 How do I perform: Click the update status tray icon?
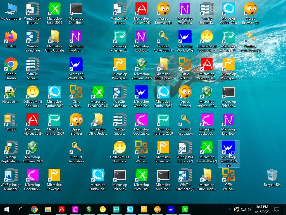(x=237, y=209)
